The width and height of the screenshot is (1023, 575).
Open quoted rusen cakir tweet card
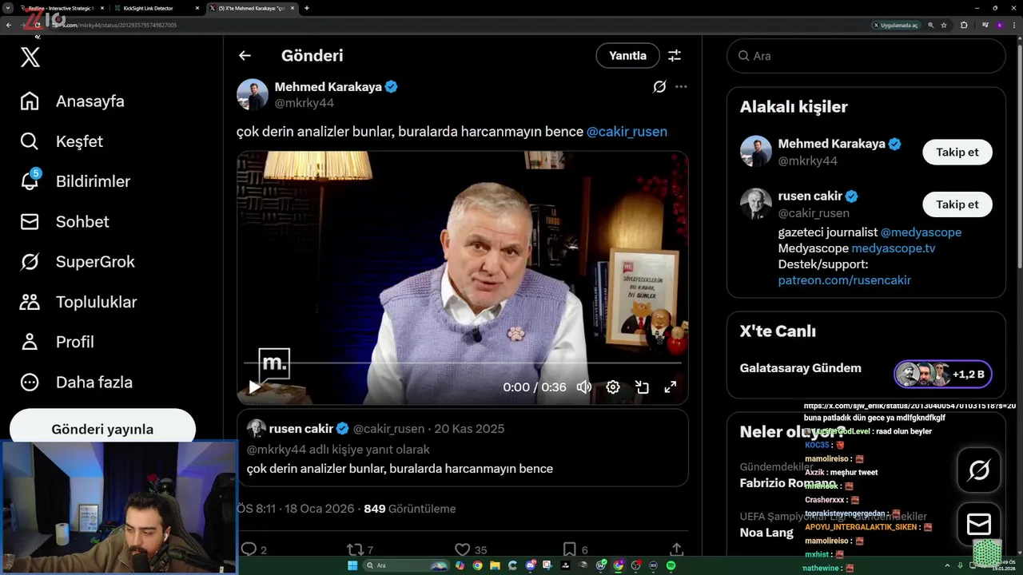(x=462, y=448)
